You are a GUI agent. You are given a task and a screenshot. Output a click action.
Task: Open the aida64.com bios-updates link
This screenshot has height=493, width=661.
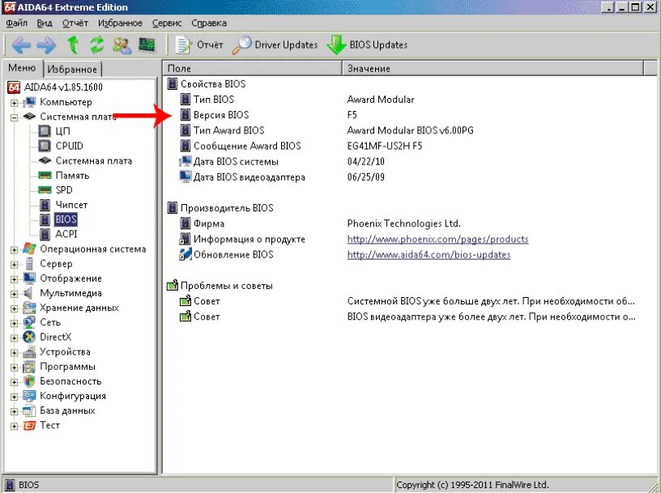(x=429, y=255)
